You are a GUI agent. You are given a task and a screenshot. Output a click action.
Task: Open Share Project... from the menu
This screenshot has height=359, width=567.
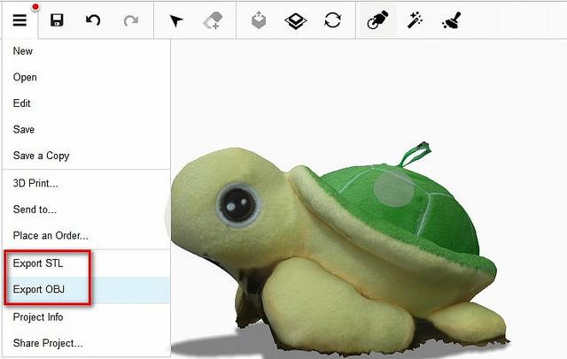[48, 342]
